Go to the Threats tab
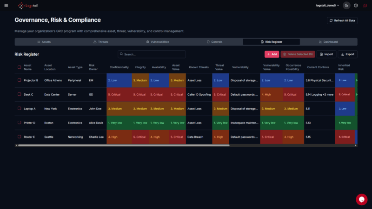 (100, 42)
